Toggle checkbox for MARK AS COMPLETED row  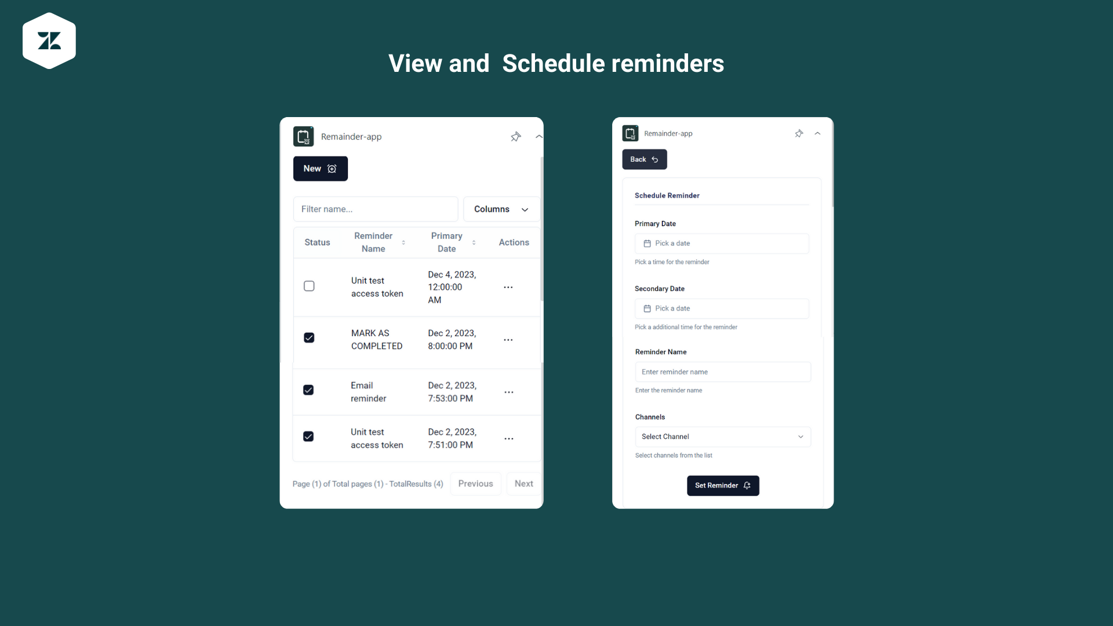pos(309,338)
